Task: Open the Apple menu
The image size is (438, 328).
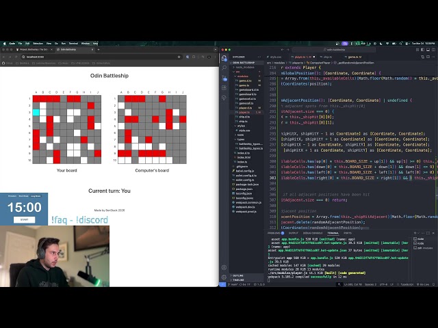Action: (x=4, y=44)
